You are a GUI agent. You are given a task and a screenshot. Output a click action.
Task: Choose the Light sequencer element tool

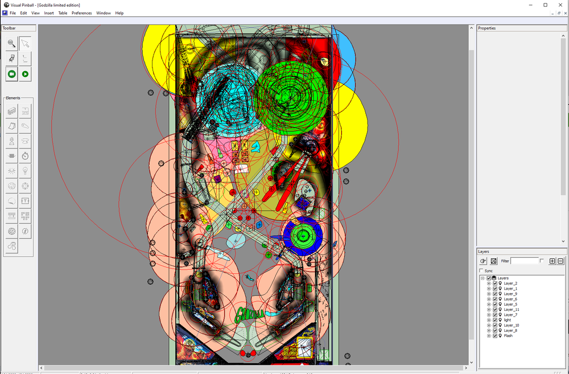(x=25, y=216)
